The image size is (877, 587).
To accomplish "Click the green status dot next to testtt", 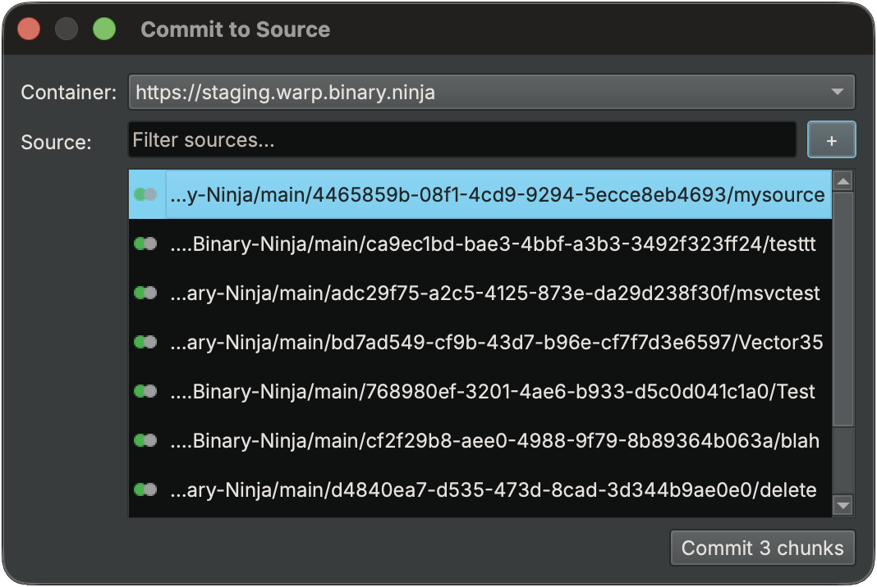I will click(145, 243).
